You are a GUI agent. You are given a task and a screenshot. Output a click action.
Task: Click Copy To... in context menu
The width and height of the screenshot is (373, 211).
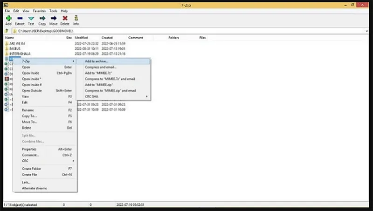click(x=45, y=116)
